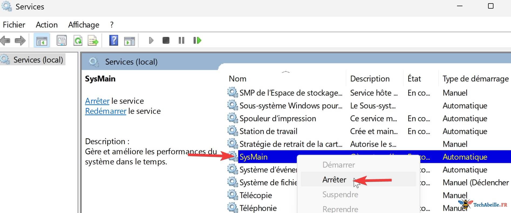Choose Arrêter in the context menu

click(x=334, y=180)
